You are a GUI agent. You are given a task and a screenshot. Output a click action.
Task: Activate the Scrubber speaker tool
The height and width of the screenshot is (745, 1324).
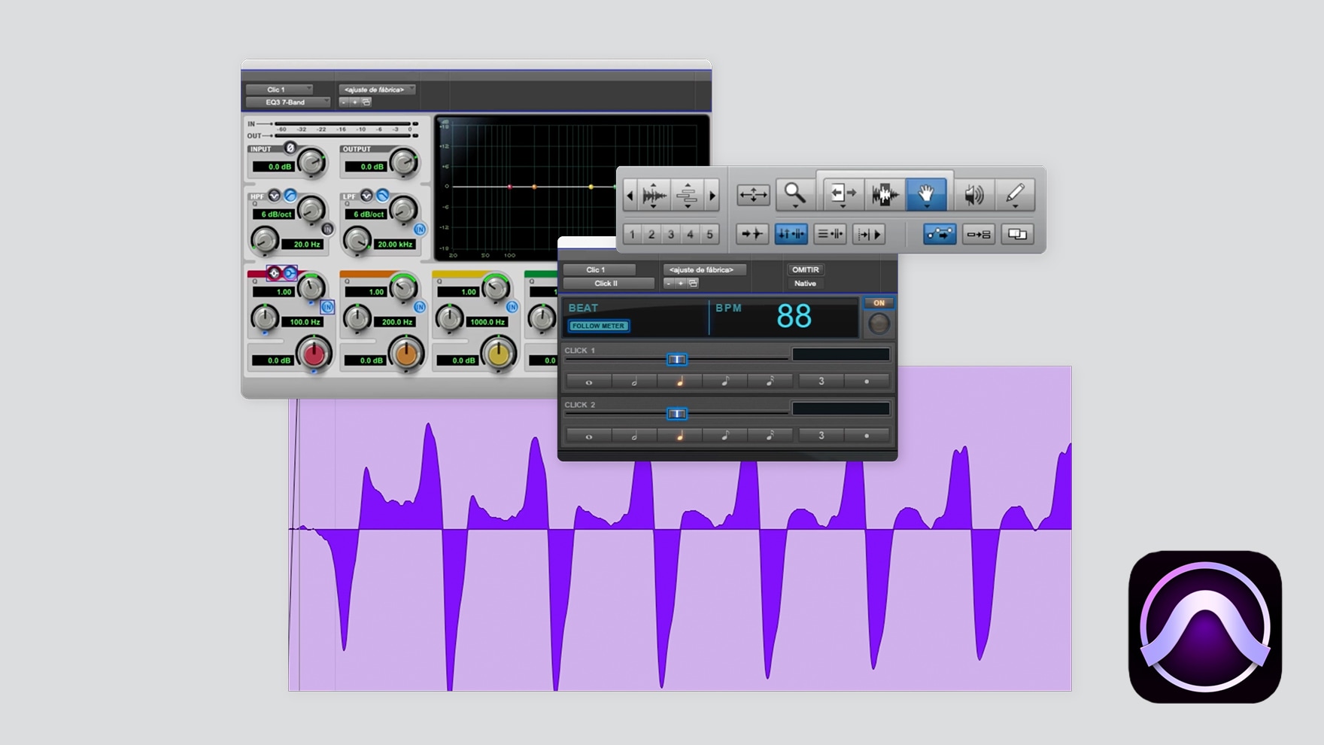(x=973, y=194)
